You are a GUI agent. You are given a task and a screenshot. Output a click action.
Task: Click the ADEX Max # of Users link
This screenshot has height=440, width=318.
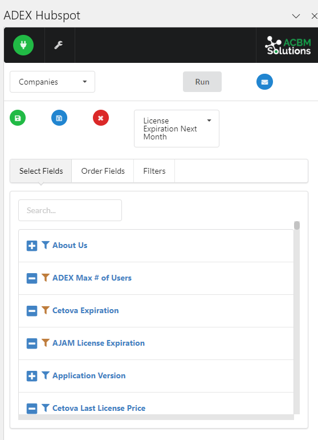point(92,278)
